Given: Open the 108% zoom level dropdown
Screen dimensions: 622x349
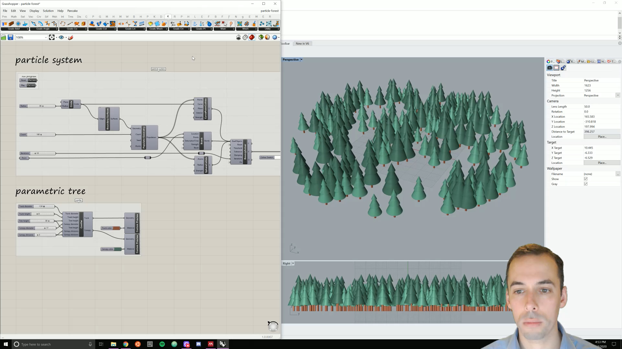Looking at the screenshot, I should (x=45, y=37).
